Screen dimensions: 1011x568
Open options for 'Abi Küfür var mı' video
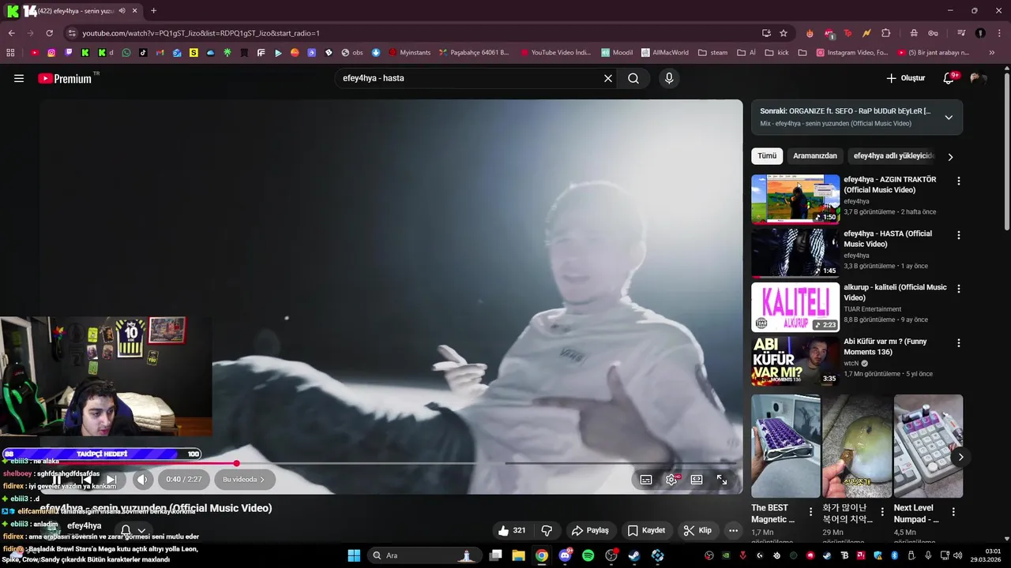959,343
